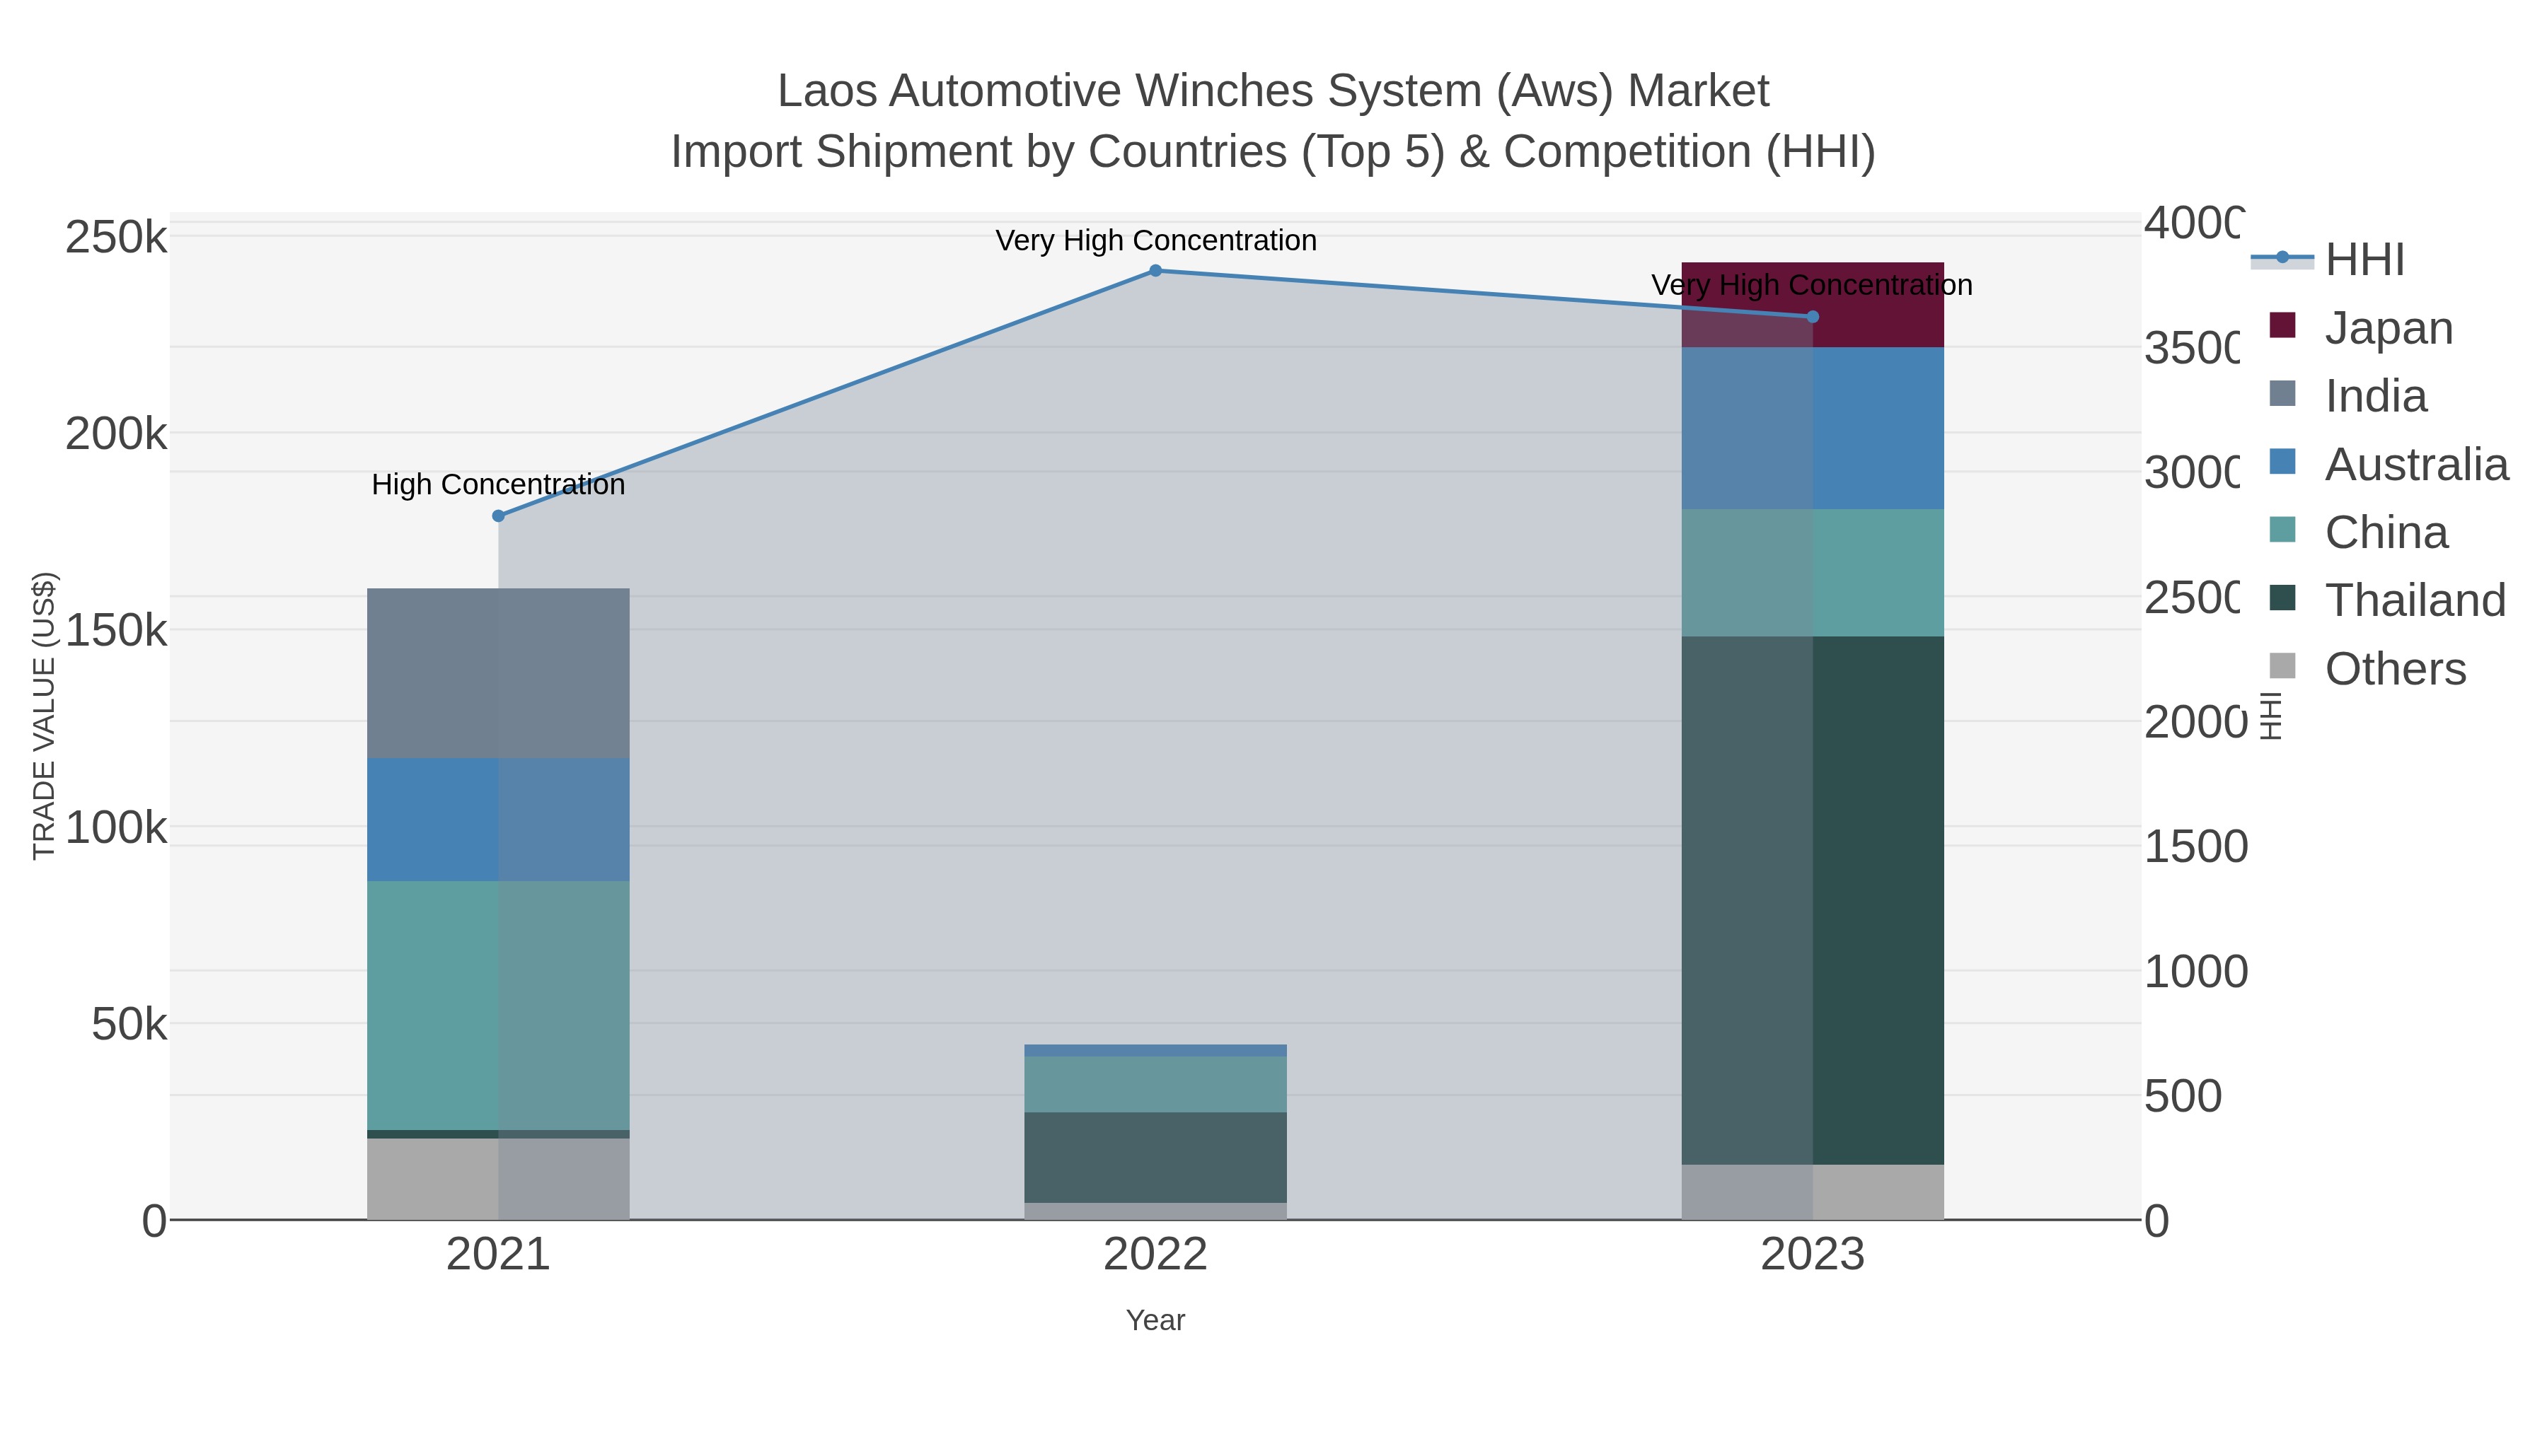Toggle the Thailand legend entry
Image resolution: width=2547 pixels, height=1432 pixels.
coord(2387,601)
